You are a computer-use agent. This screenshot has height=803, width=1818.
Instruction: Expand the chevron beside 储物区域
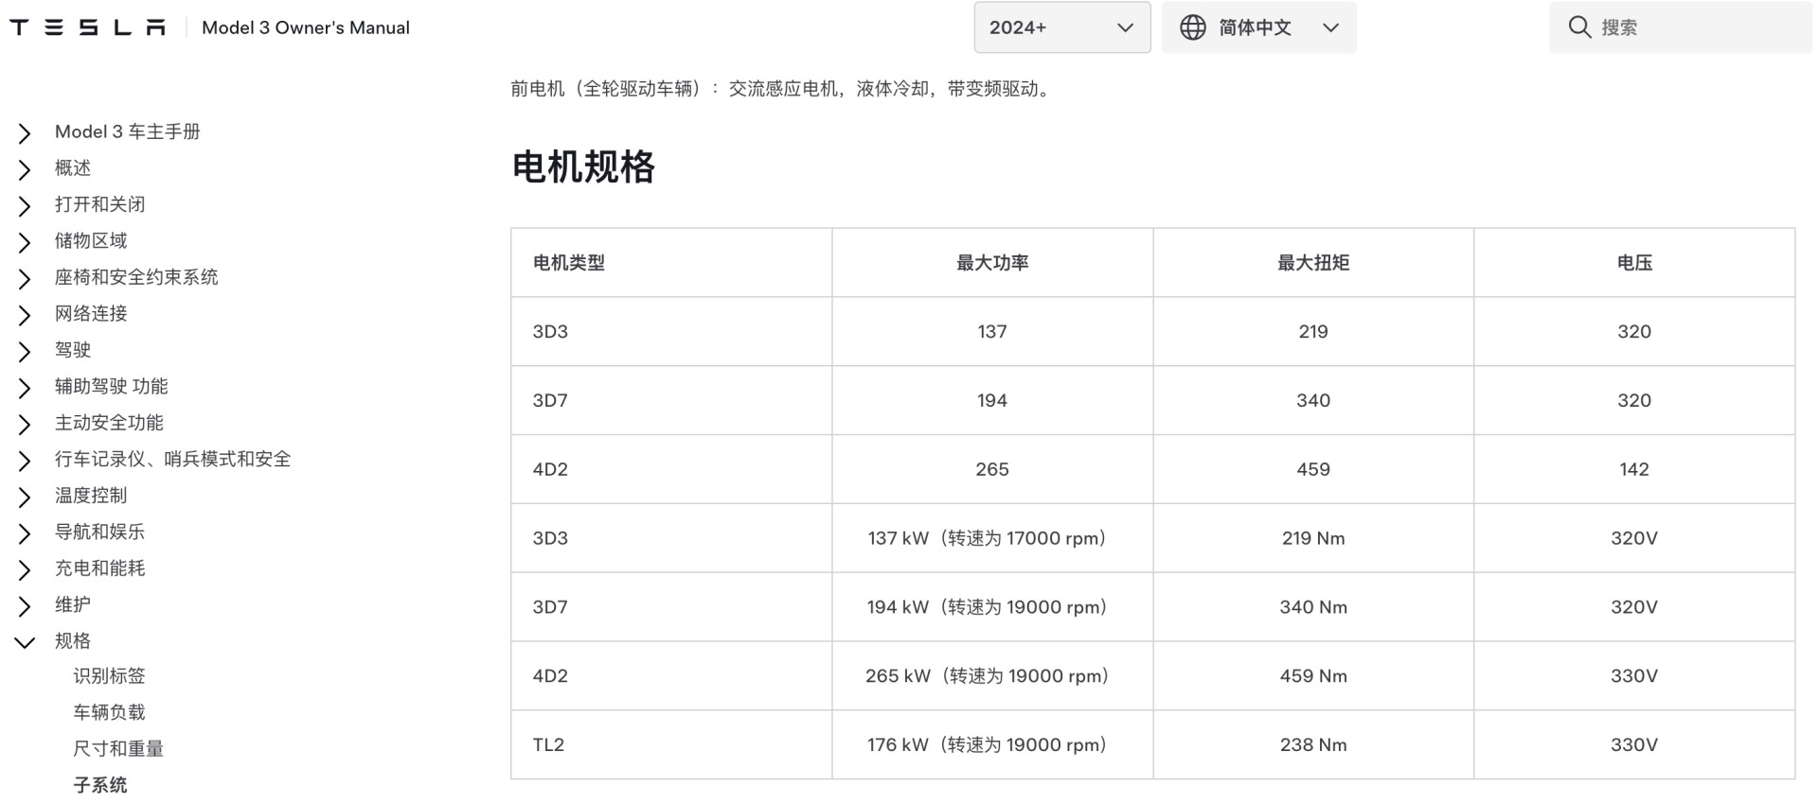click(25, 243)
